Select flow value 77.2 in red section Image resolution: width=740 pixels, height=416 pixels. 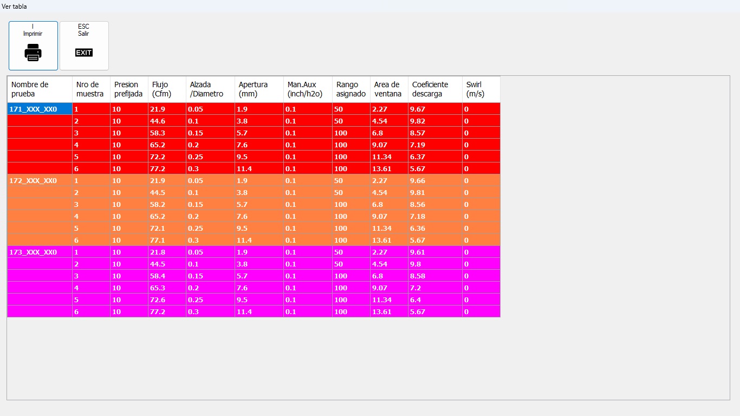tap(167, 168)
